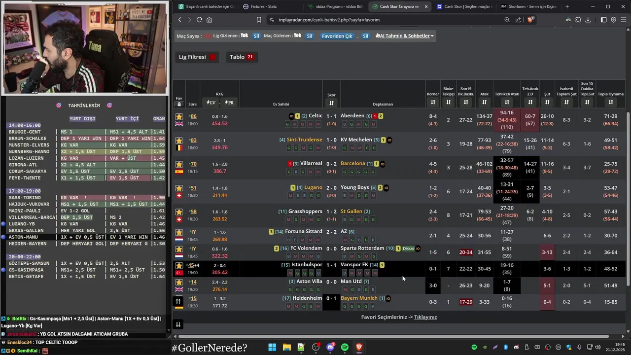Image resolution: width=631 pixels, height=355 pixels.
Task: Switch to Skorlarım tab
Action: 528,6
